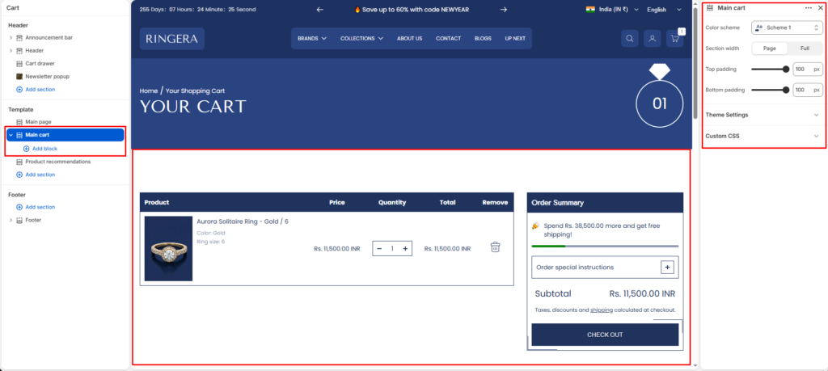
Task: Expand order special instructions plus box
Action: pyautogui.click(x=667, y=267)
